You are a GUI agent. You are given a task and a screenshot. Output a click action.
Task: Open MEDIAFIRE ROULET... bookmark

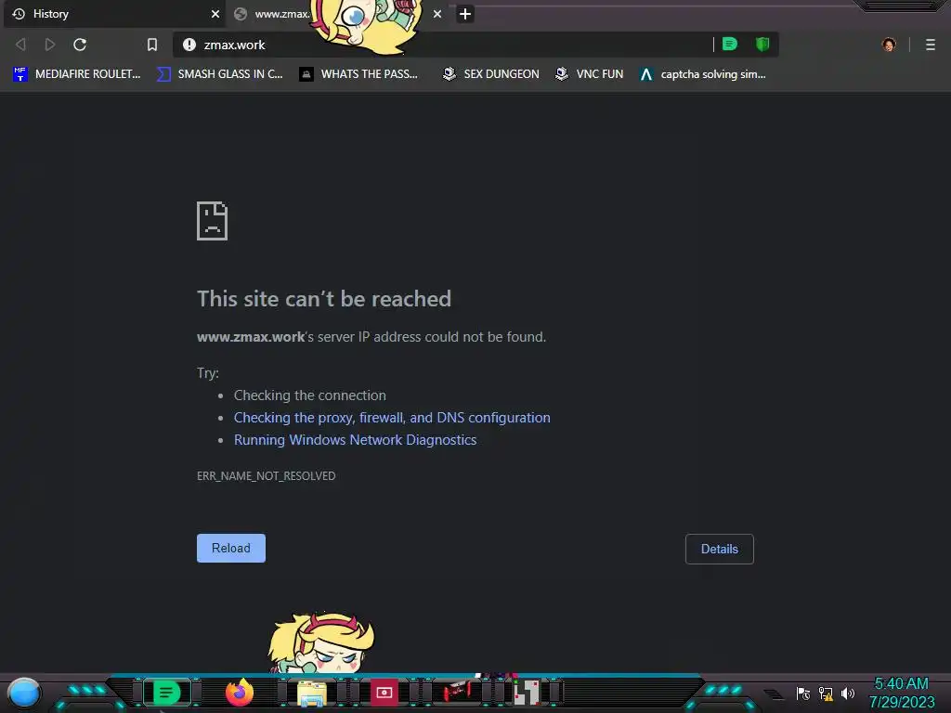[76, 74]
